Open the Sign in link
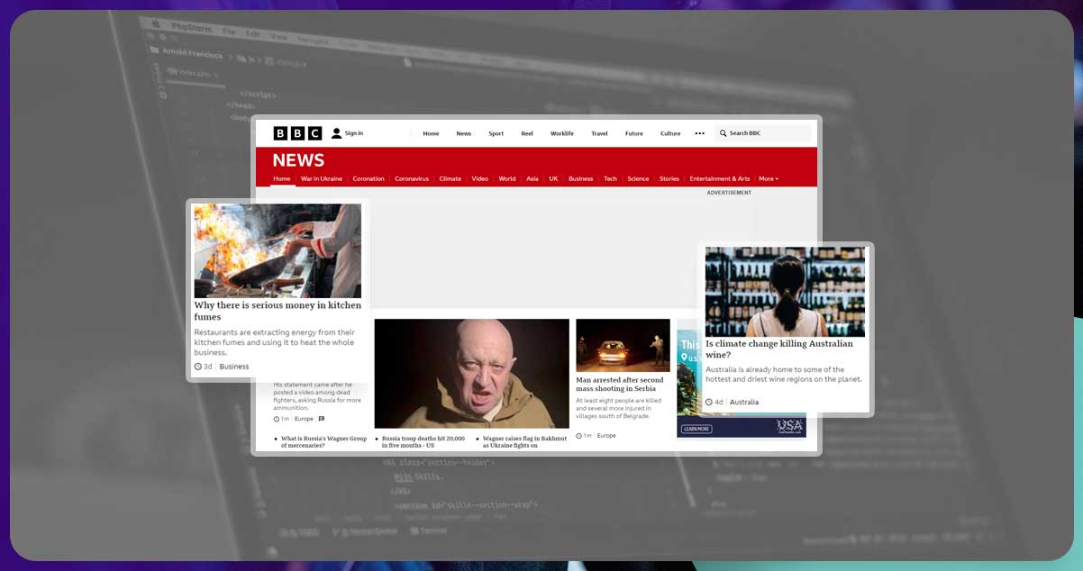 [354, 133]
